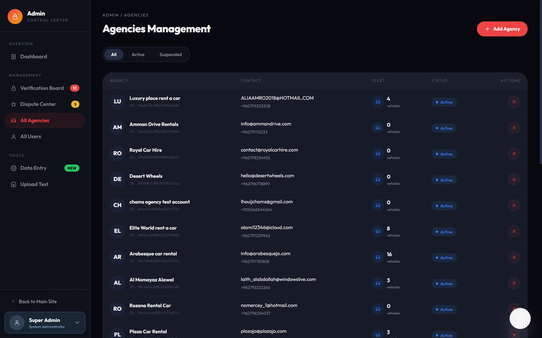This screenshot has height=338, width=542.
Task: Open Verification Board menu item
Action: 45,88
